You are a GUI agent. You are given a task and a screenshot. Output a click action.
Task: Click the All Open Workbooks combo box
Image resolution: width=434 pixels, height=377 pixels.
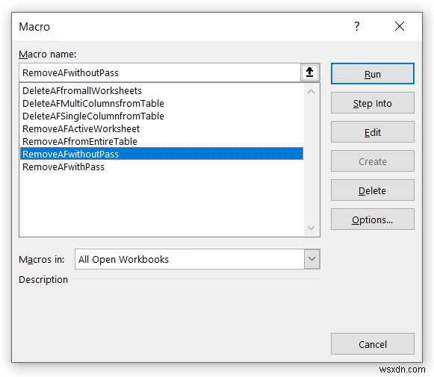click(197, 259)
